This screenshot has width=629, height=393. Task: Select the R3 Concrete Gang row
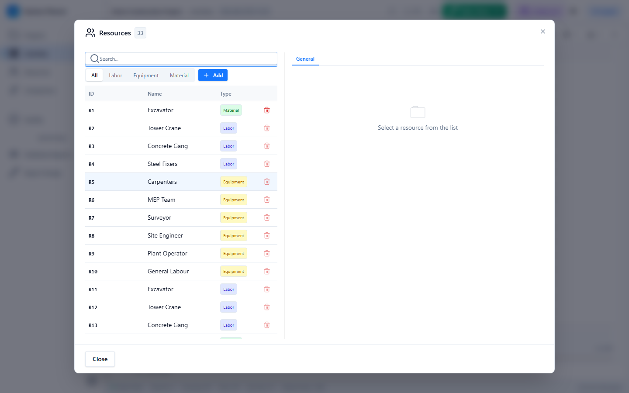coord(181,146)
